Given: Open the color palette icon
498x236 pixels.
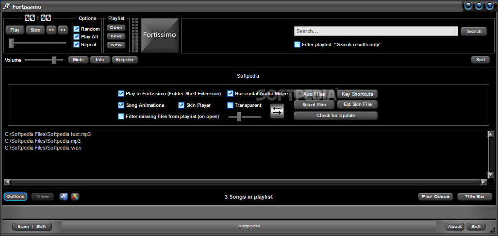Looking at the screenshot, I should [x=75, y=197].
